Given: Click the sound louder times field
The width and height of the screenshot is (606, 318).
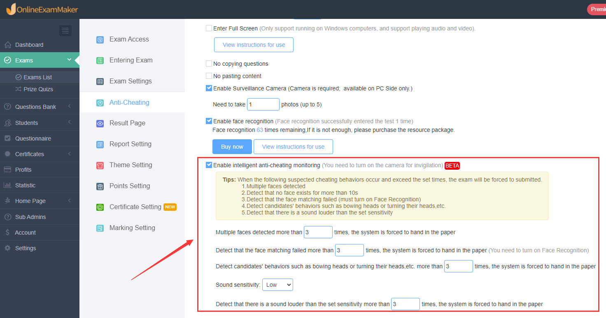Looking at the screenshot, I should [406, 304].
